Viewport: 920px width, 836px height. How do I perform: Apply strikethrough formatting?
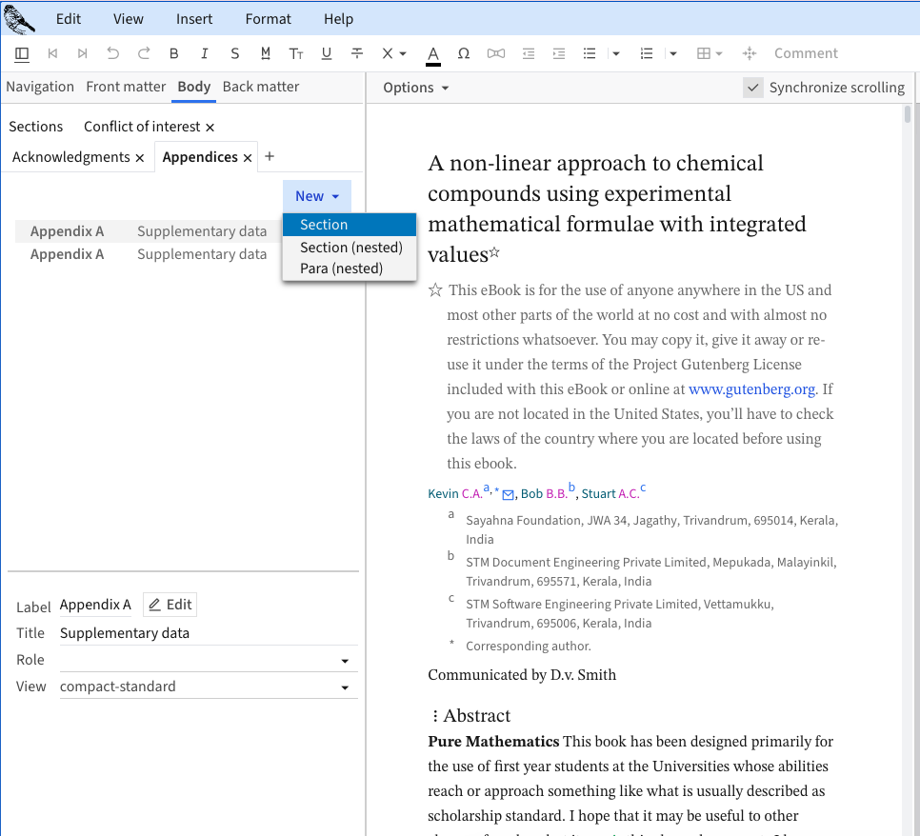357,53
